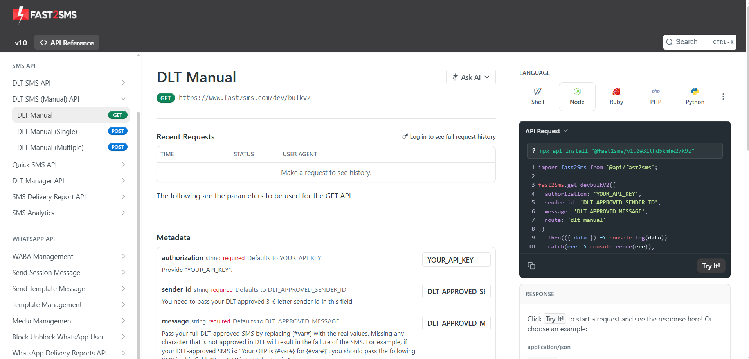749x359 pixels.
Task: Click the endpoint URL fast2sms.com/dev/bulkV2
Action: click(245, 98)
